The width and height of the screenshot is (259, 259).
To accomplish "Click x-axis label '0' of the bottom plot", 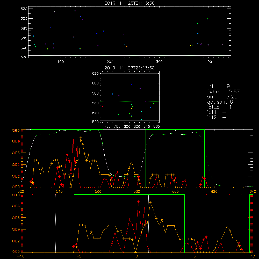I will coord(137,256).
